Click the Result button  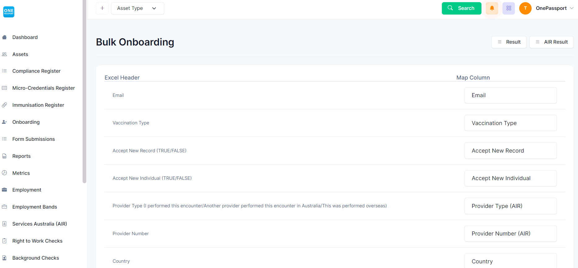pyautogui.click(x=509, y=42)
